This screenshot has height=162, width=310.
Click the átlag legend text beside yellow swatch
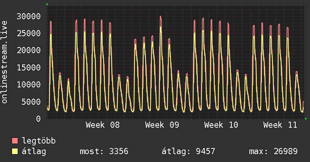(x=34, y=151)
